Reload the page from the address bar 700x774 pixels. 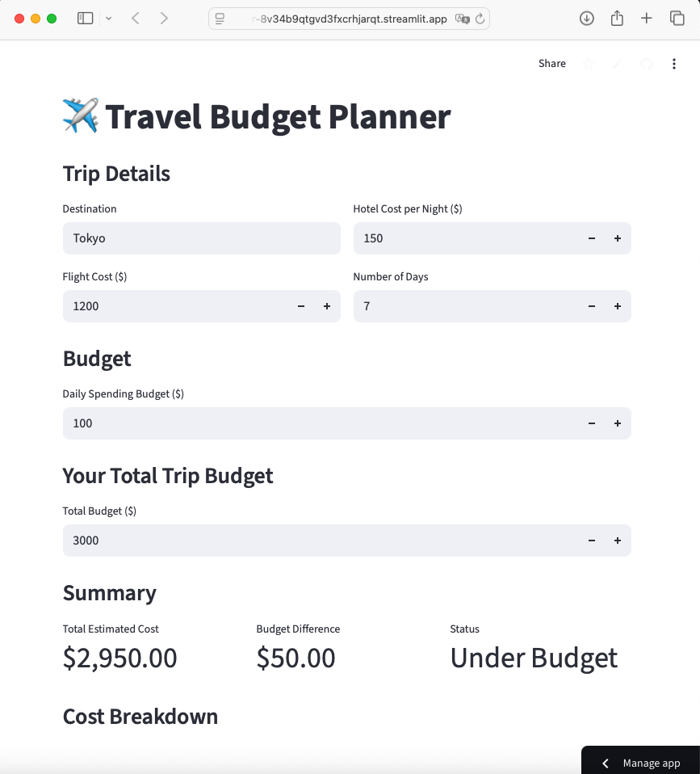(x=481, y=18)
